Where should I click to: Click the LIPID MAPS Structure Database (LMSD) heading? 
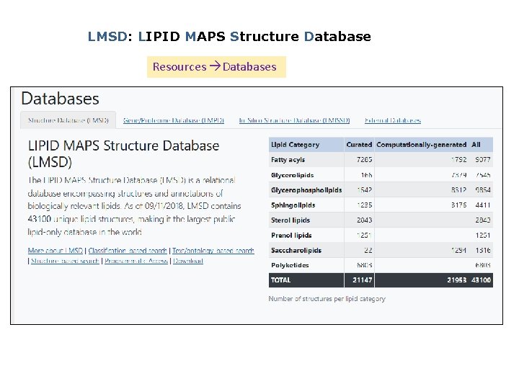pyautogui.click(x=123, y=154)
